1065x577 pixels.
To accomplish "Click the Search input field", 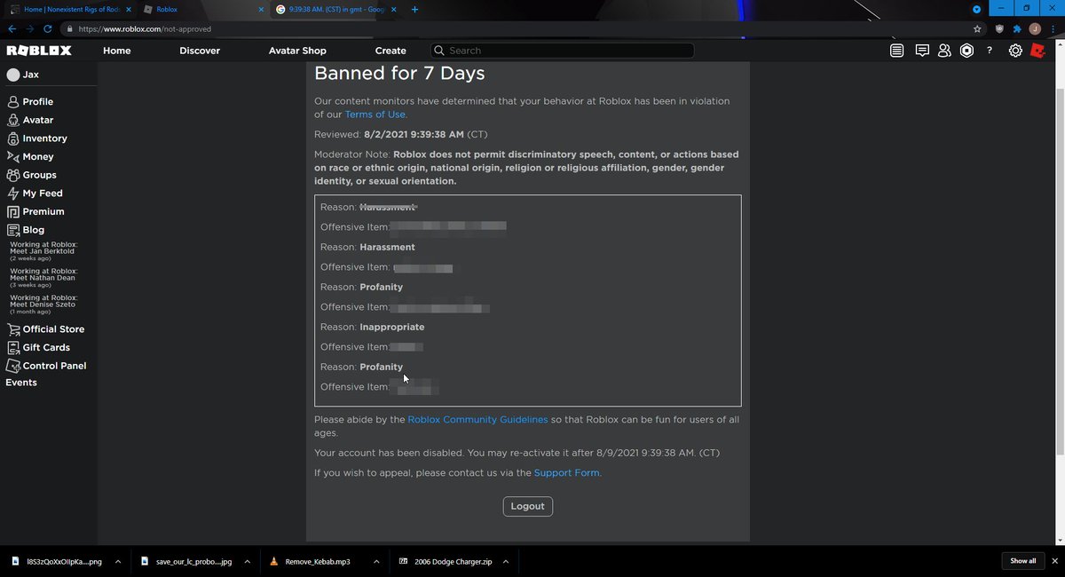I will [x=563, y=51].
